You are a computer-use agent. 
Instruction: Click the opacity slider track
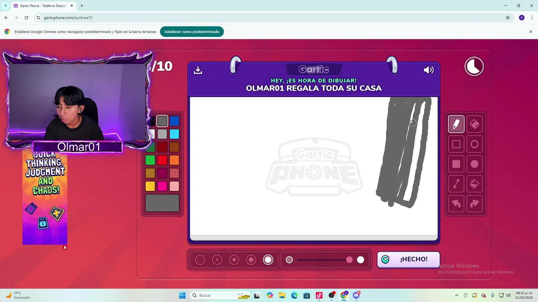(325, 260)
